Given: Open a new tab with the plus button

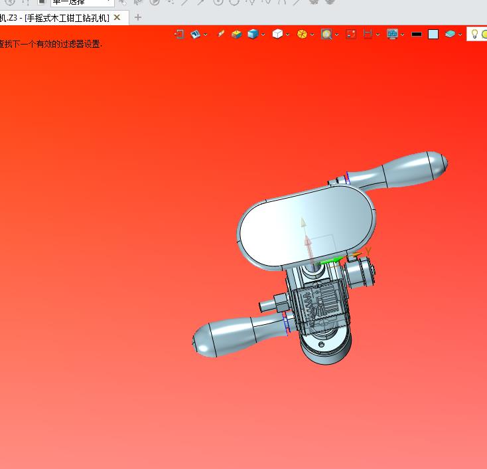Looking at the screenshot, I should coord(138,18).
